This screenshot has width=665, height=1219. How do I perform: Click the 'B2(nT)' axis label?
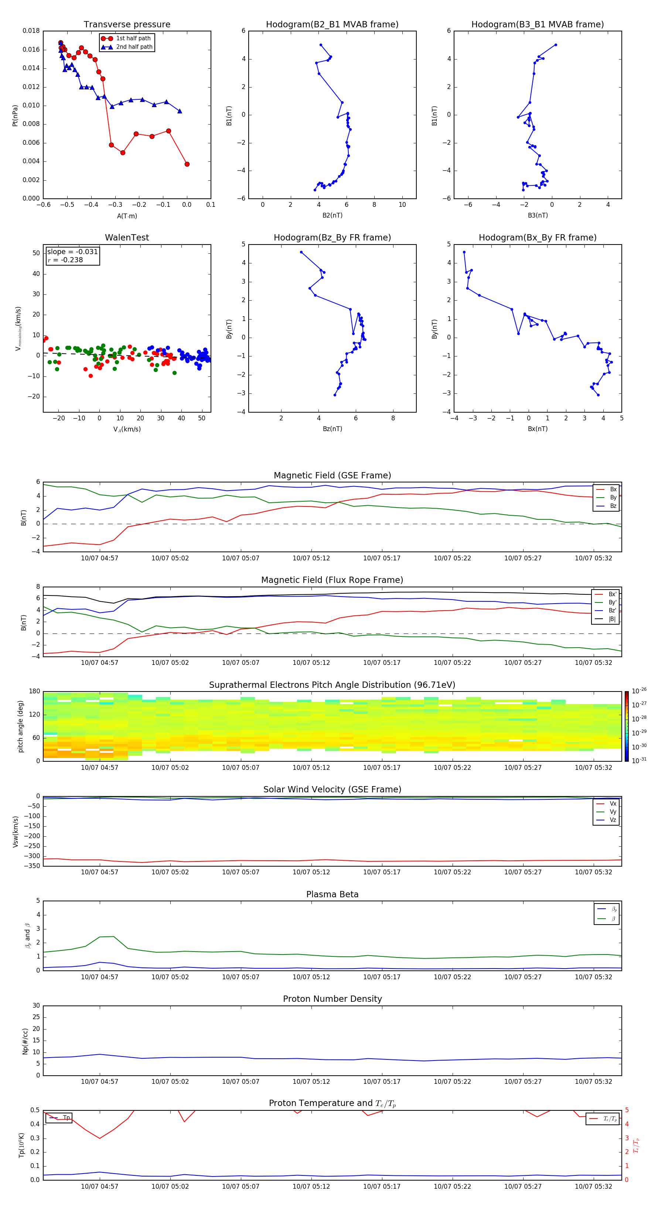coord(332,215)
